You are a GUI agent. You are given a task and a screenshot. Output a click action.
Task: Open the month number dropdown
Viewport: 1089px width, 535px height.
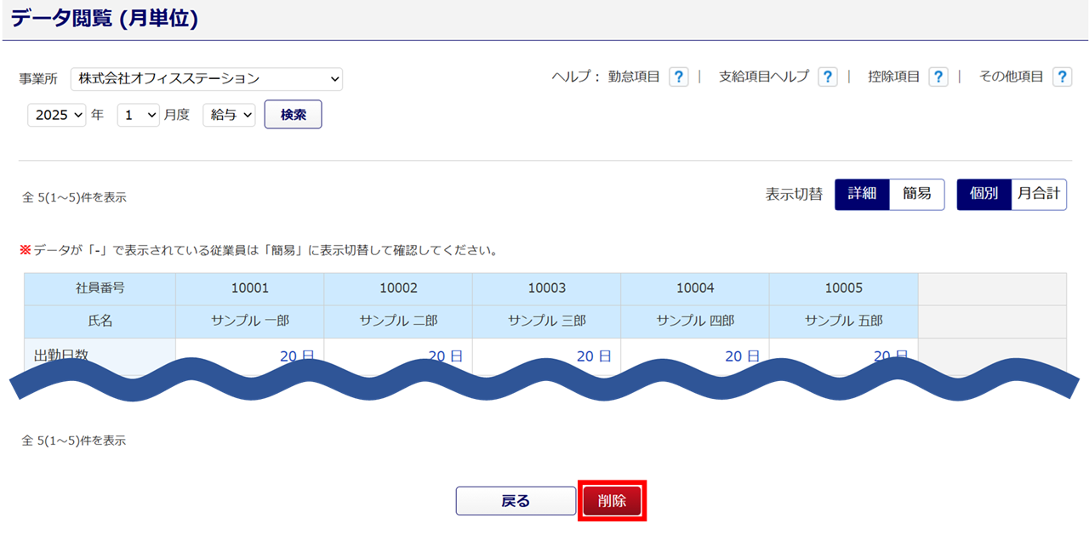click(x=138, y=115)
